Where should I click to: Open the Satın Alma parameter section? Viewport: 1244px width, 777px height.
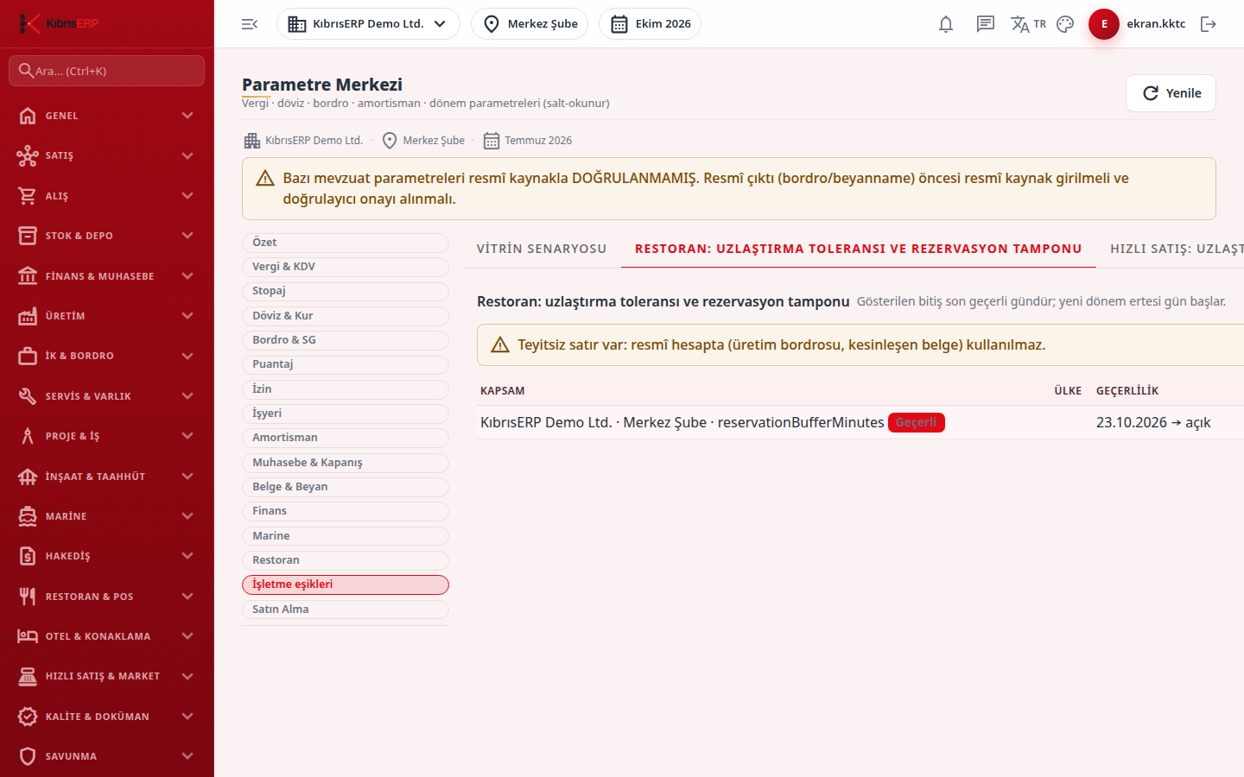coord(346,610)
